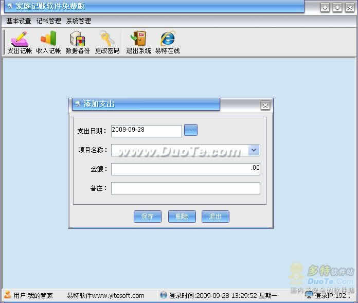Launch 易特在线 online browser icon
The width and height of the screenshot is (358, 303).
pos(168,42)
